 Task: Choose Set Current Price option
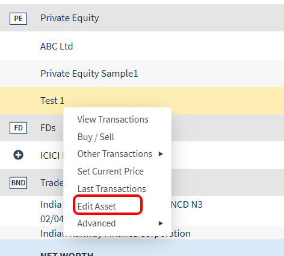(x=111, y=171)
